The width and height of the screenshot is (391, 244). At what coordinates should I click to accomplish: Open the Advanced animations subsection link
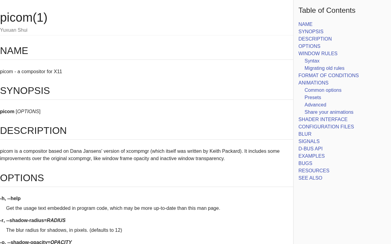(315, 105)
